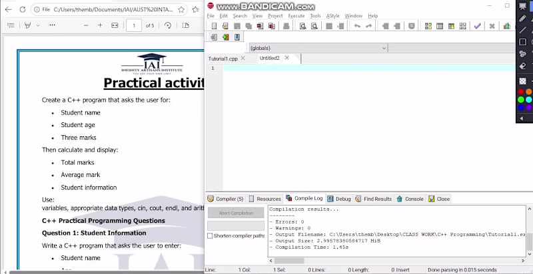
Task: Open the AStyle menu
Action: pyautogui.click(x=332, y=16)
